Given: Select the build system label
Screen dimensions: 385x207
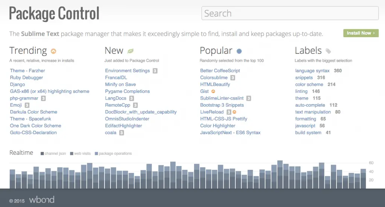Looking at the screenshot, I should 308,133.
